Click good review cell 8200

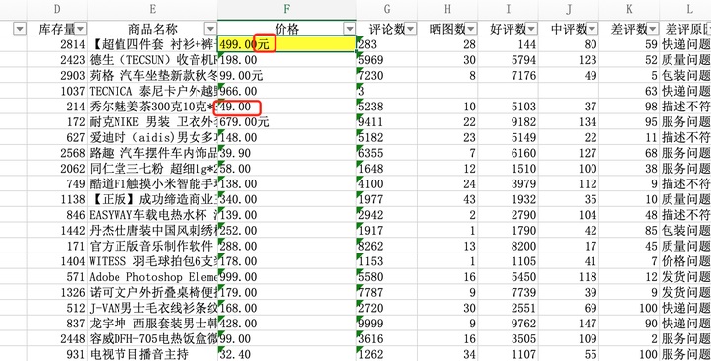point(509,246)
